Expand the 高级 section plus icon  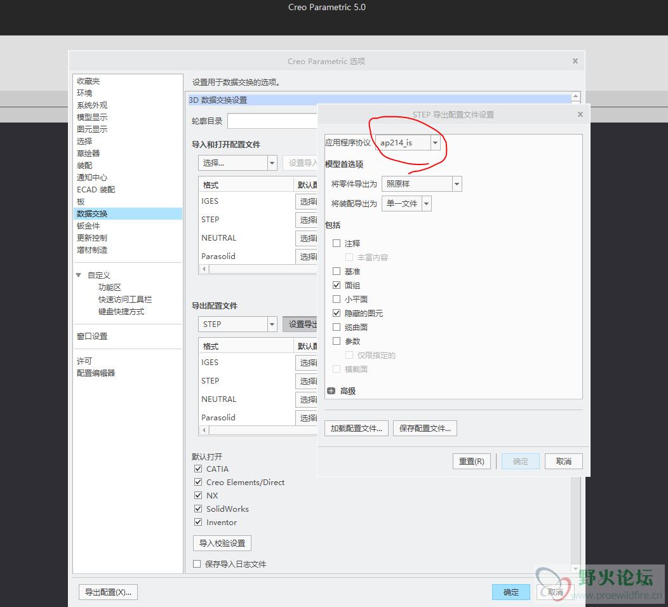[331, 390]
